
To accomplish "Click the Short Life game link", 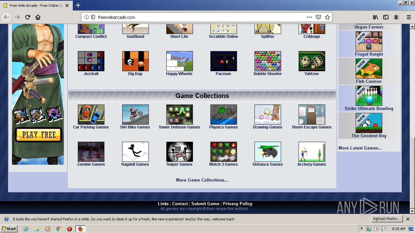I will click(179, 37).
